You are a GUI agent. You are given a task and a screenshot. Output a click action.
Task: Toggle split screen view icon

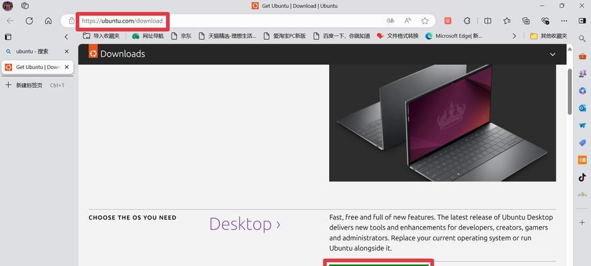pos(488,21)
